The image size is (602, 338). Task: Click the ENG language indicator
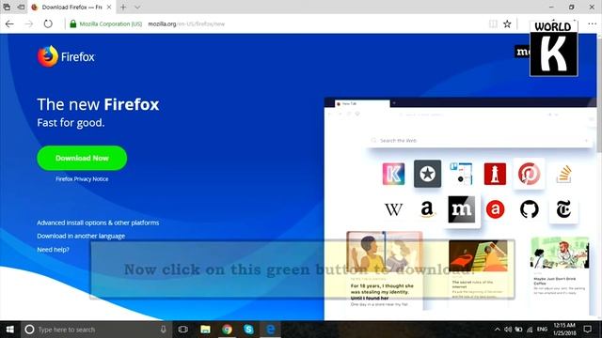pos(542,330)
